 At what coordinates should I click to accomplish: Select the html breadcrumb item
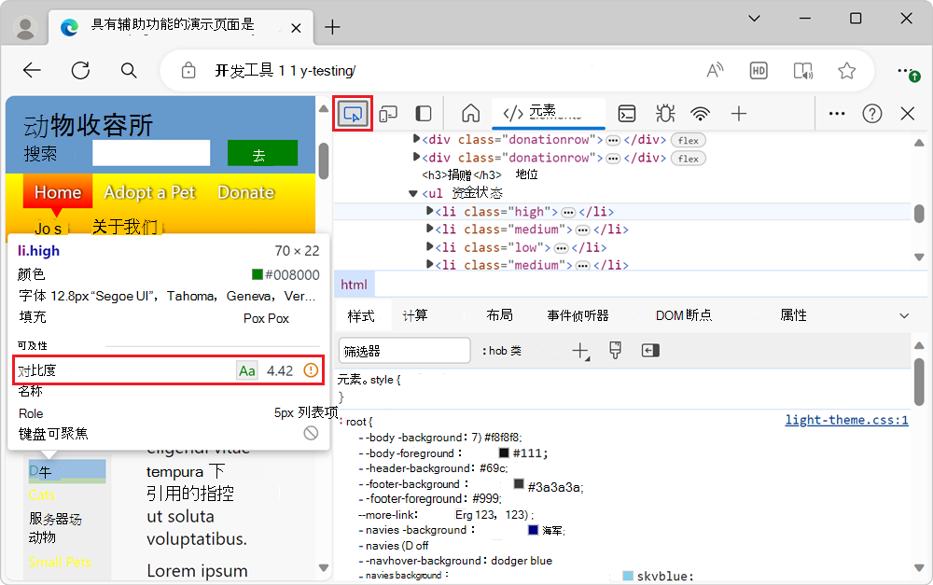point(354,285)
